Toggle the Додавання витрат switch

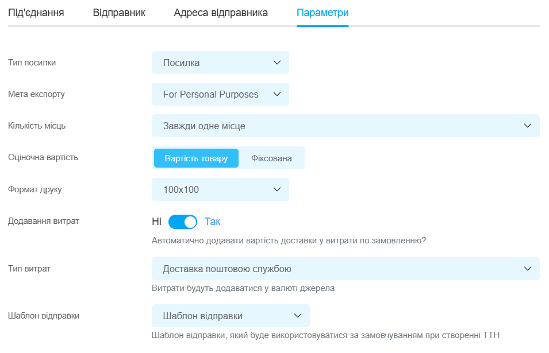tap(183, 222)
